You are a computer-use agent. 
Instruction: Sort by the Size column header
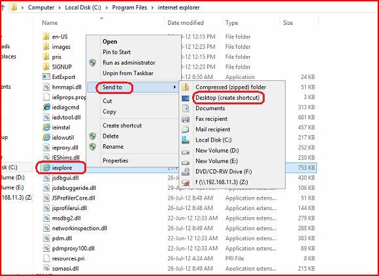point(288,23)
